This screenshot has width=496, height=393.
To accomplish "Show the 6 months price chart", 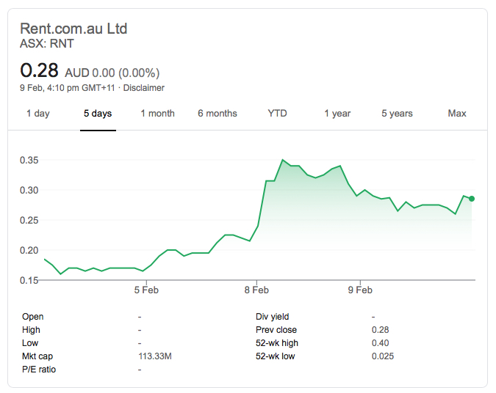I will (218, 114).
